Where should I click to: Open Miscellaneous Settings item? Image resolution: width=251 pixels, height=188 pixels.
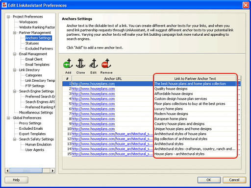pos(36,113)
